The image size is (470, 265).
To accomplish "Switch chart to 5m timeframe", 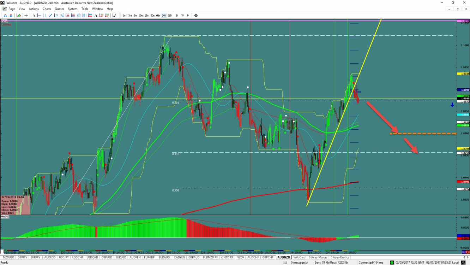I will (x=135, y=15).
